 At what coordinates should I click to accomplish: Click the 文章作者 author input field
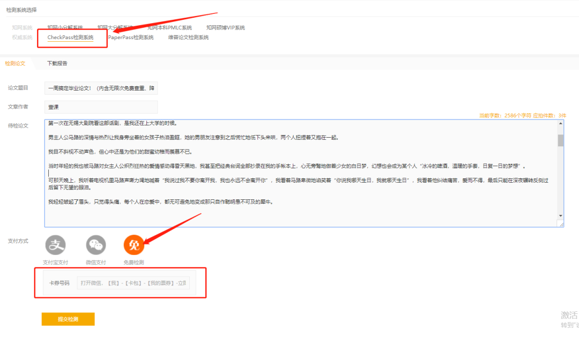click(x=101, y=107)
